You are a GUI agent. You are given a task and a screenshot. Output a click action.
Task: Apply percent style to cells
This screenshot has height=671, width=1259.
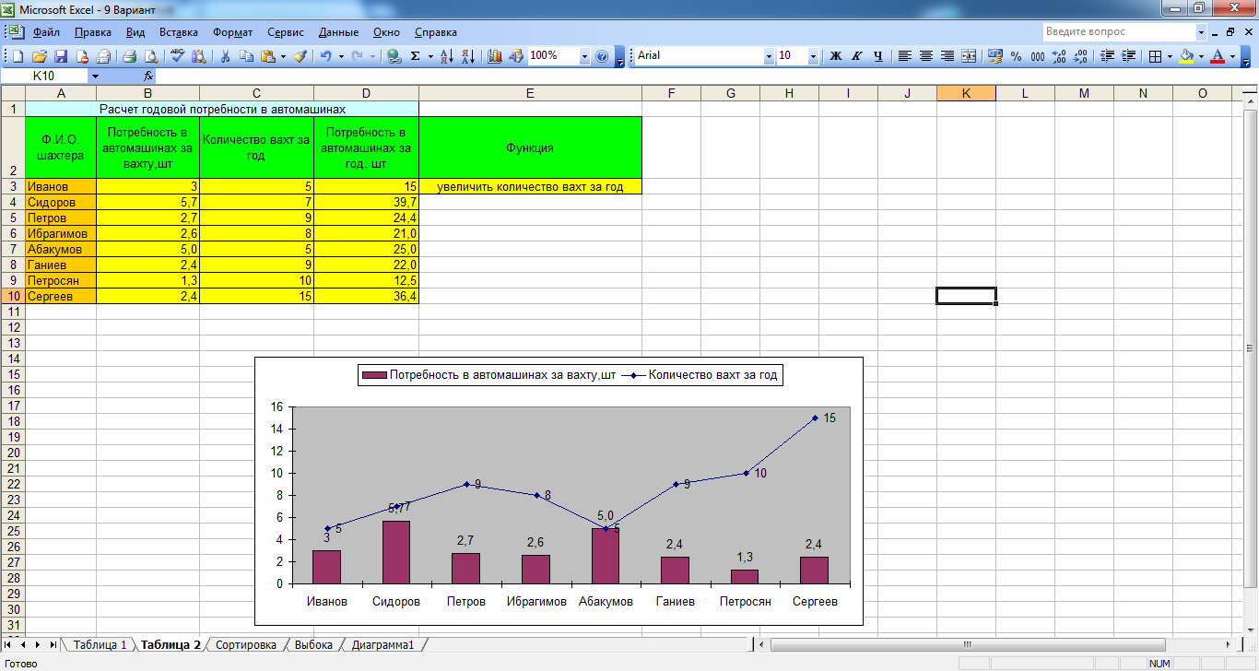pos(1017,56)
